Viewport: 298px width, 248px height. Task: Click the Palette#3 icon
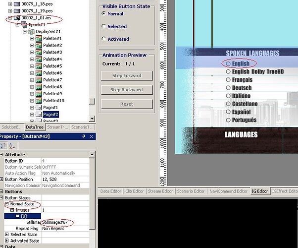point(39,52)
